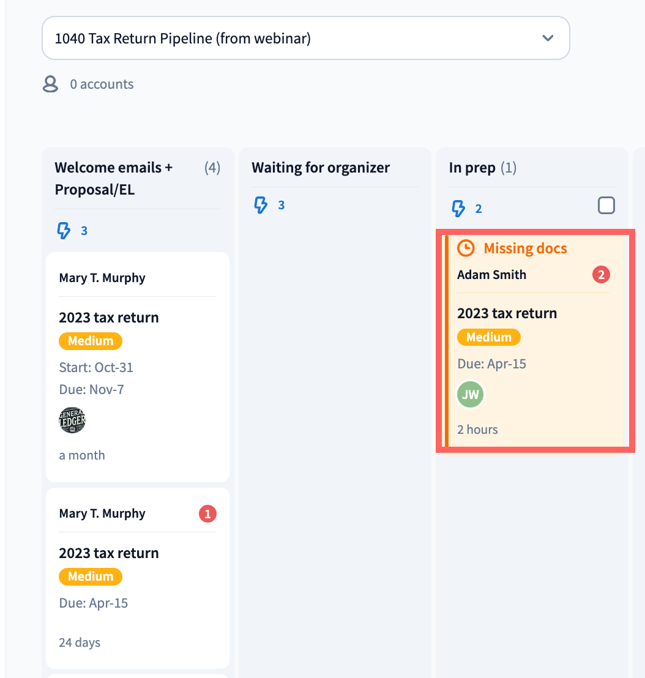Click the chevron arrow in pipeline selector
The image size is (645, 678).
point(548,39)
